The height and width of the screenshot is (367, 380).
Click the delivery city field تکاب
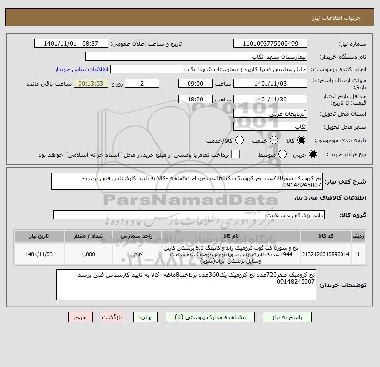pyautogui.click(x=270, y=126)
